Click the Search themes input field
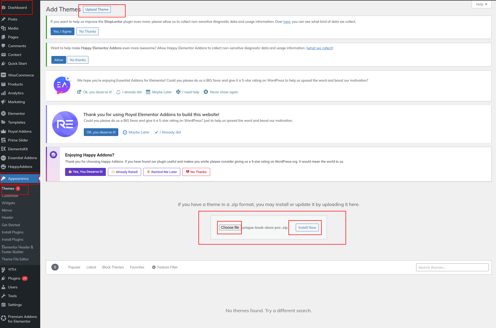The height and width of the screenshot is (328, 496). (x=452, y=267)
